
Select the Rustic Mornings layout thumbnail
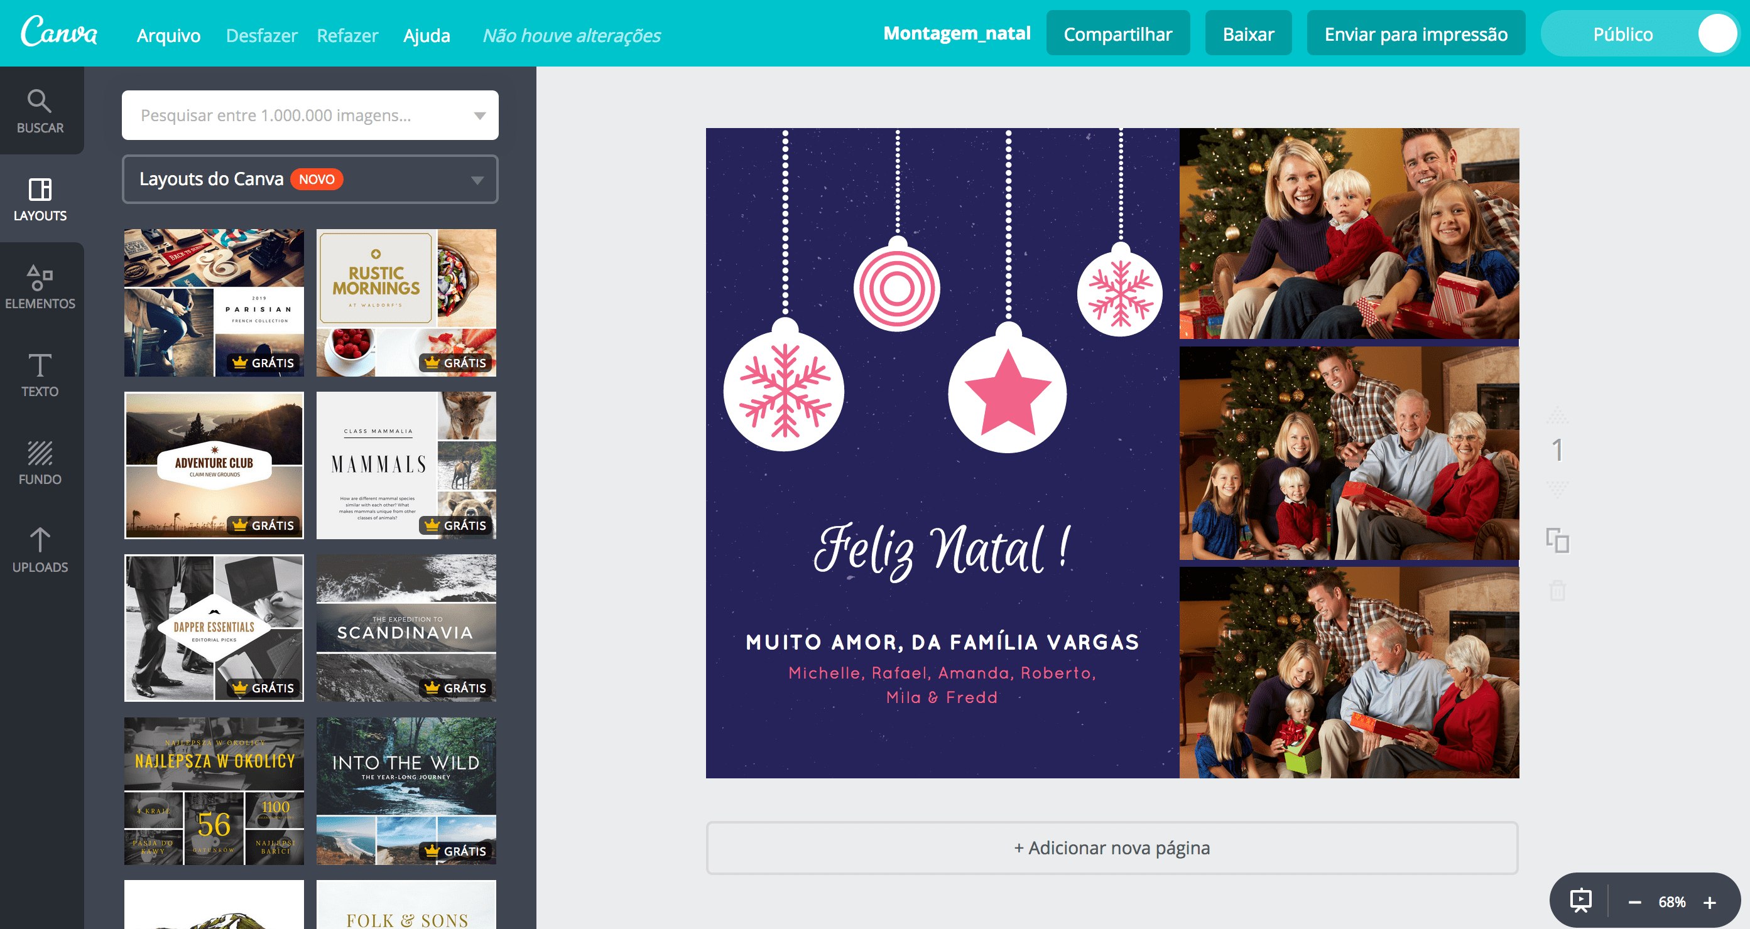point(406,303)
